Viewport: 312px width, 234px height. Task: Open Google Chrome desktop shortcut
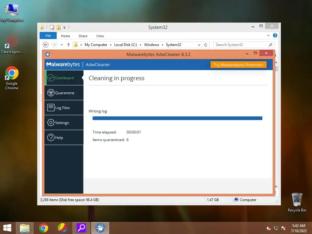click(x=12, y=78)
